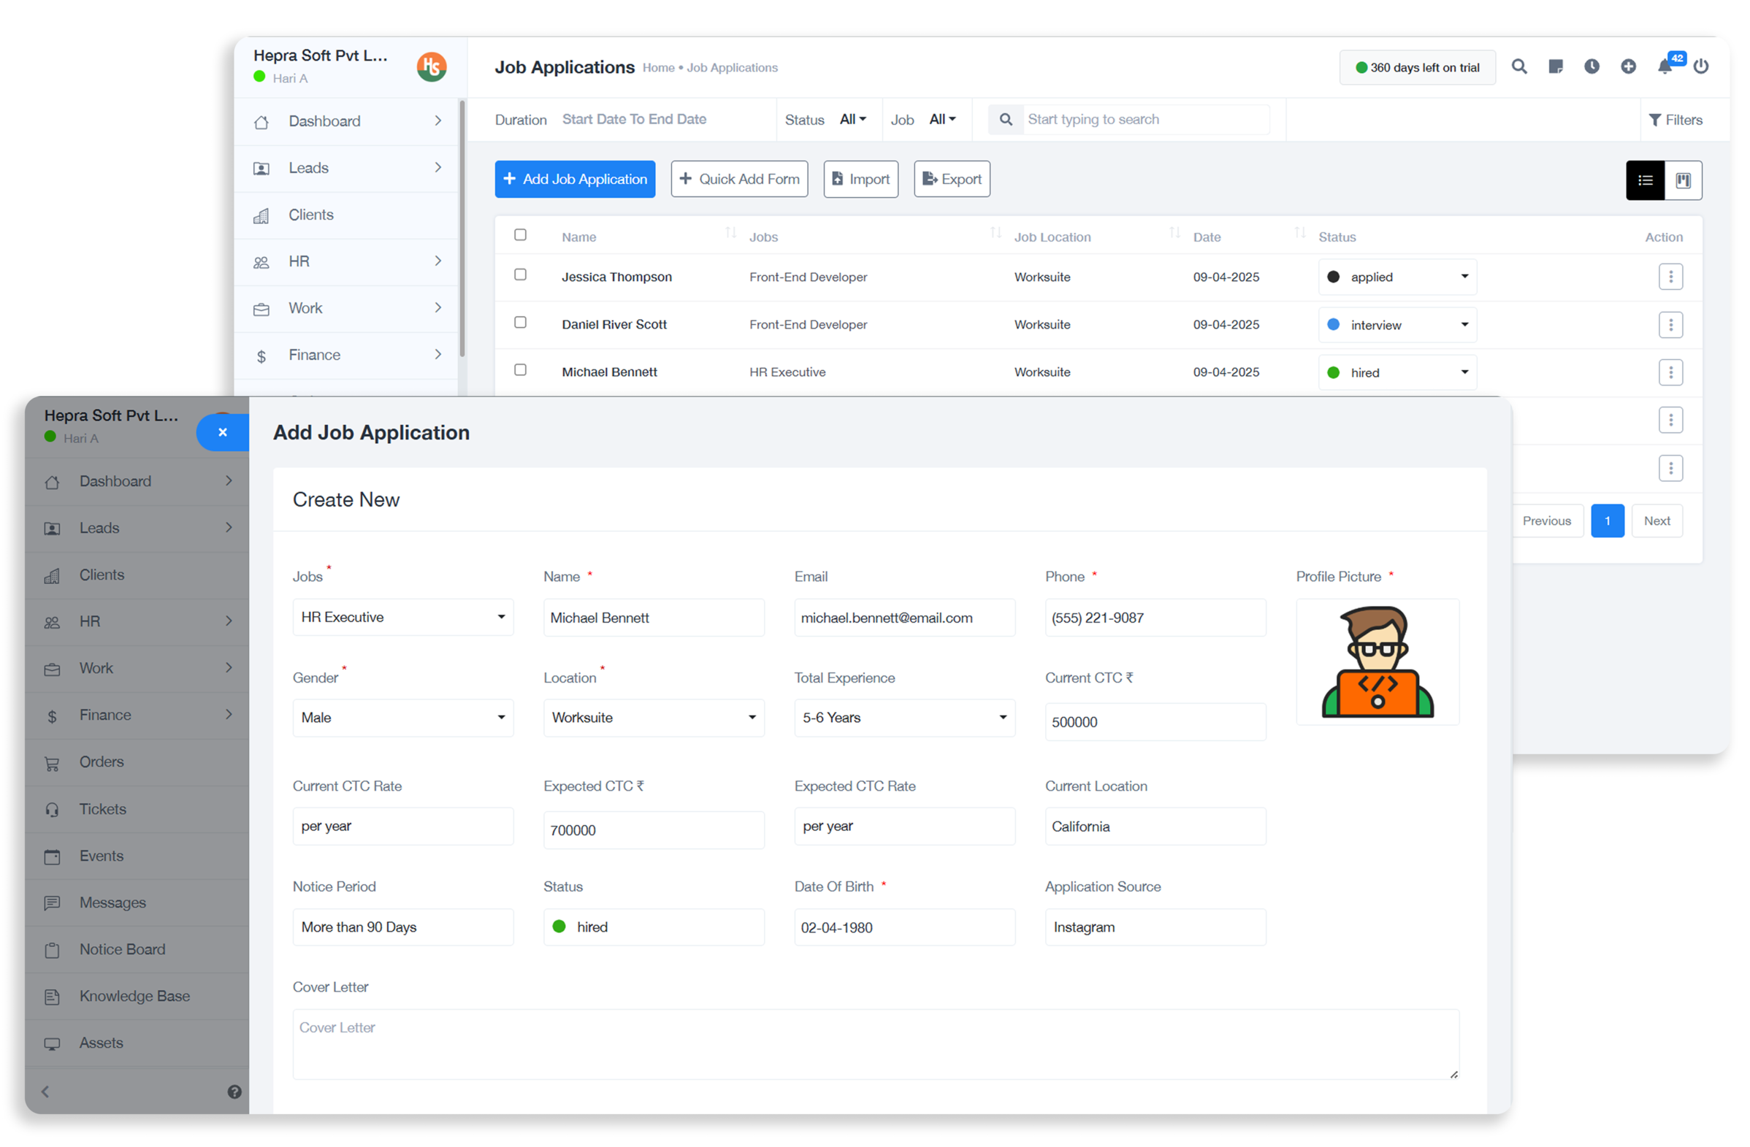Open Knowledge Base in the front sidebar
This screenshot has width=1750, height=1147.
(x=137, y=997)
